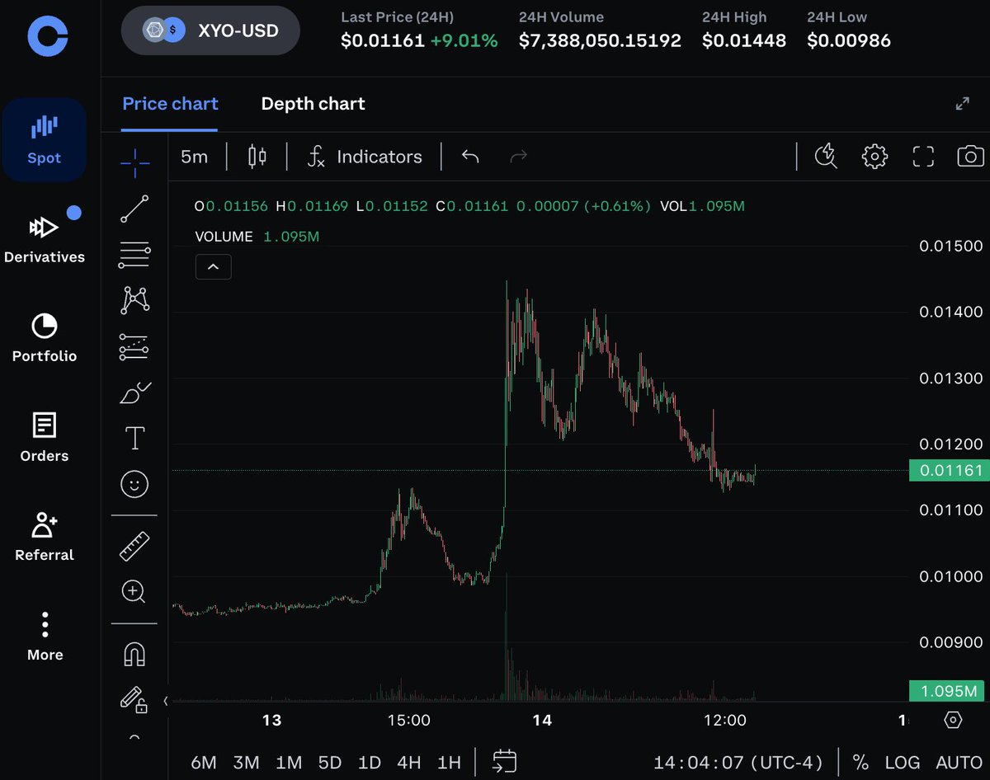Select the forecasting and measurement tool

(134, 347)
